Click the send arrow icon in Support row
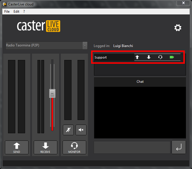The height and width of the screenshot is (169, 192). 137,57
